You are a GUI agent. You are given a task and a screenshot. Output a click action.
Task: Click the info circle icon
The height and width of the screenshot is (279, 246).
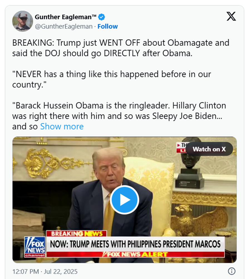pos(232,271)
